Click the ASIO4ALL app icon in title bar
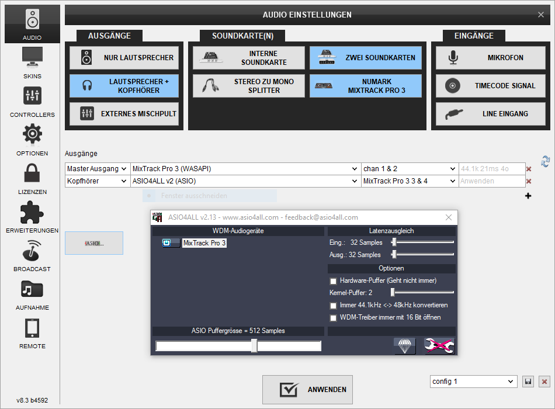 coord(157,217)
